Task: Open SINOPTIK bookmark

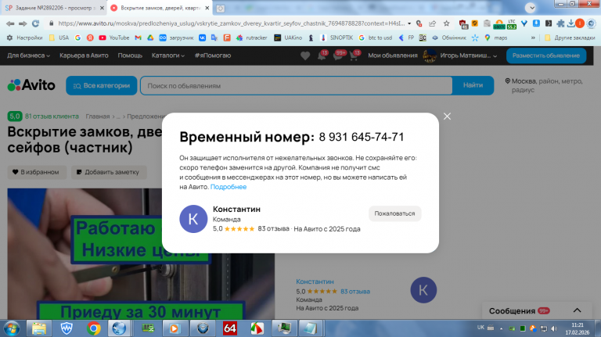Action: click(x=336, y=38)
